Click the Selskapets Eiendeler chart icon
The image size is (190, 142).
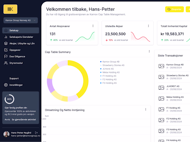point(6,37)
